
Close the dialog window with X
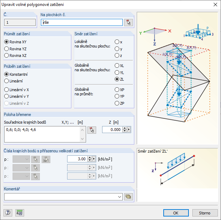(x=215, y=5)
